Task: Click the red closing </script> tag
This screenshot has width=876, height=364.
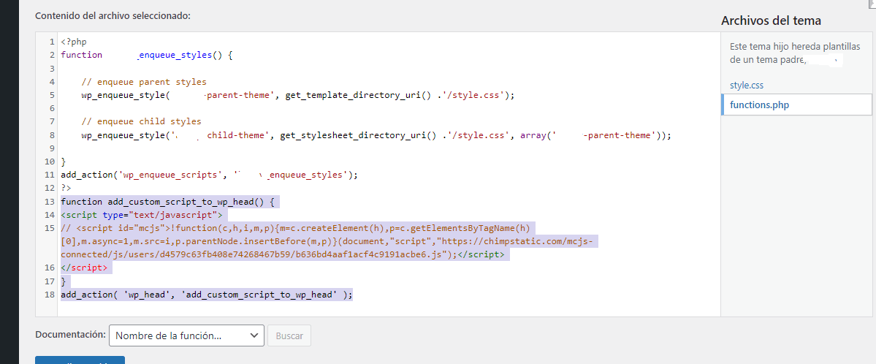Action: [84, 268]
